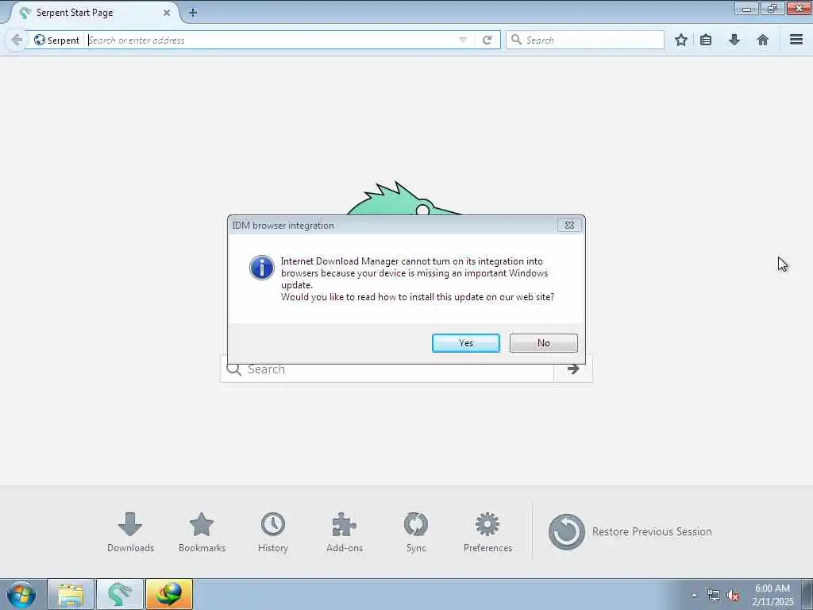This screenshot has height=610, width=813.
Task: Open the hamburger menu button
Action: 796,40
